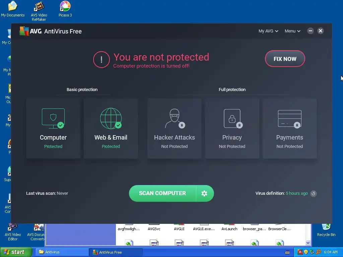
Task: Select the Hacker Attacks tile
Action: click(x=174, y=128)
